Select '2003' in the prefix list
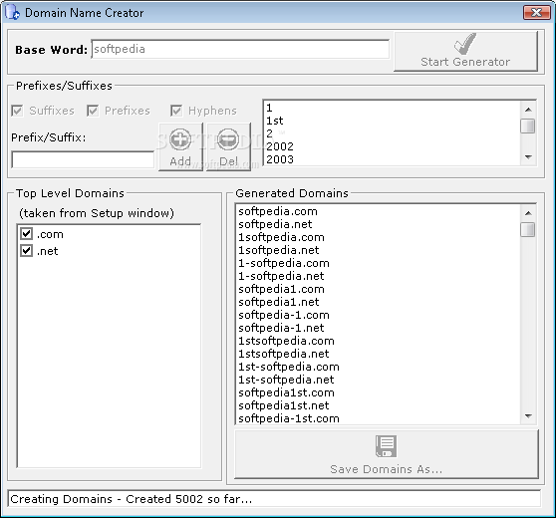Screen dimensions: 556x518 click(392, 159)
